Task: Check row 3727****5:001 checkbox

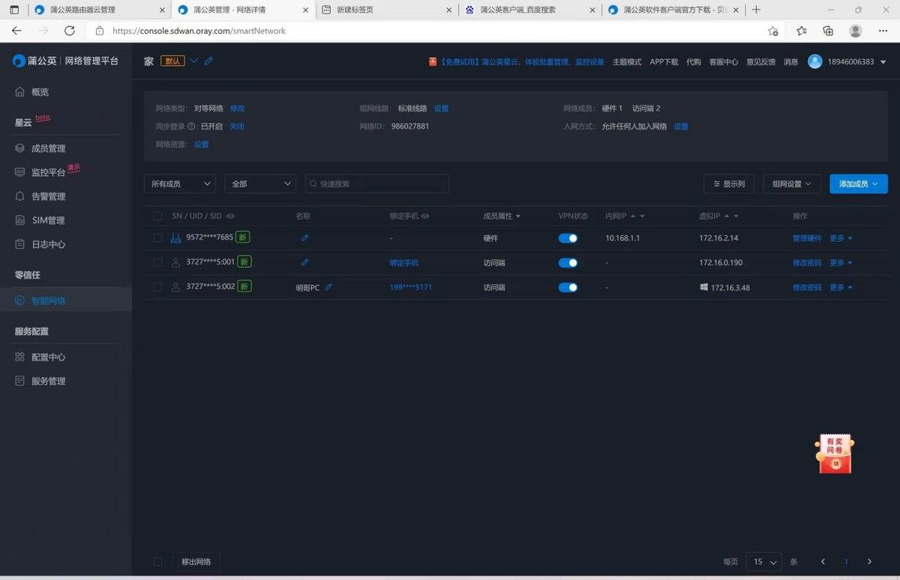Action: (157, 262)
